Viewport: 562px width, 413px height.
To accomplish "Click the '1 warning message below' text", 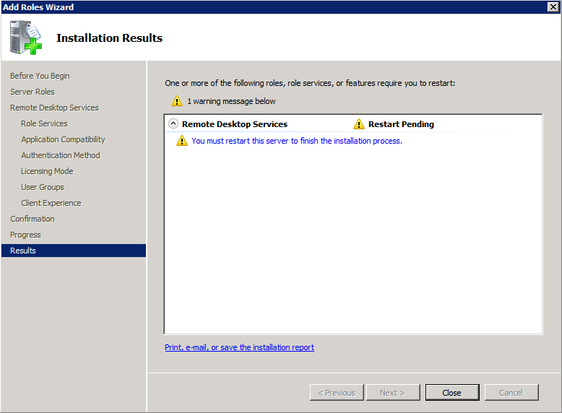I will [231, 101].
